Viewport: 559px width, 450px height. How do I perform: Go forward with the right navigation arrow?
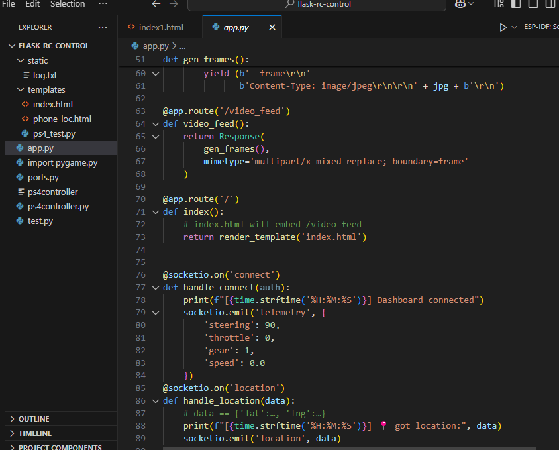click(174, 4)
